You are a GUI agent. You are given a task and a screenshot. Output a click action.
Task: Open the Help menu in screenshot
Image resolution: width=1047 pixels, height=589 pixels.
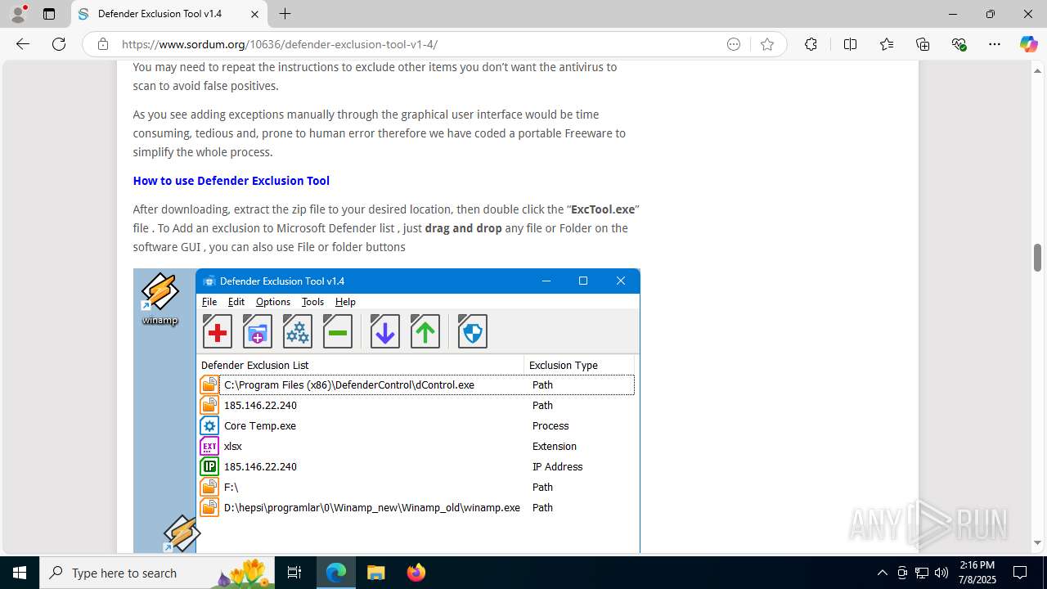(345, 302)
